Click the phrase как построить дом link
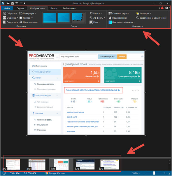The image size is (172, 176). pos(75,112)
